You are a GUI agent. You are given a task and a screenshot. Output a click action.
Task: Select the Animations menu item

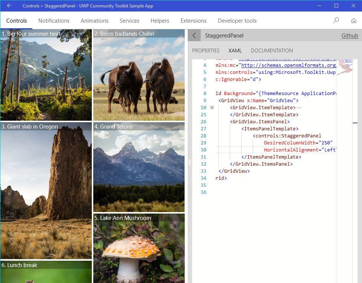94,21
